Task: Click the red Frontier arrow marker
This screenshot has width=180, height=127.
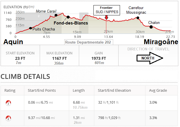Action: [x=107, y=18]
